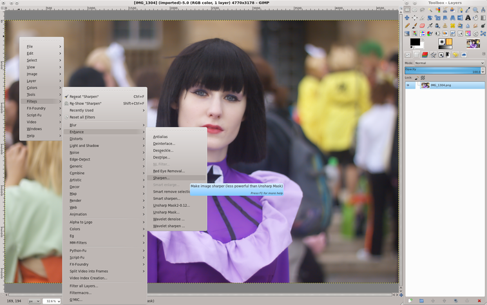Select the Eraser tool
The height and width of the screenshot is (305, 487).
pyautogui.click(x=422, y=25)
